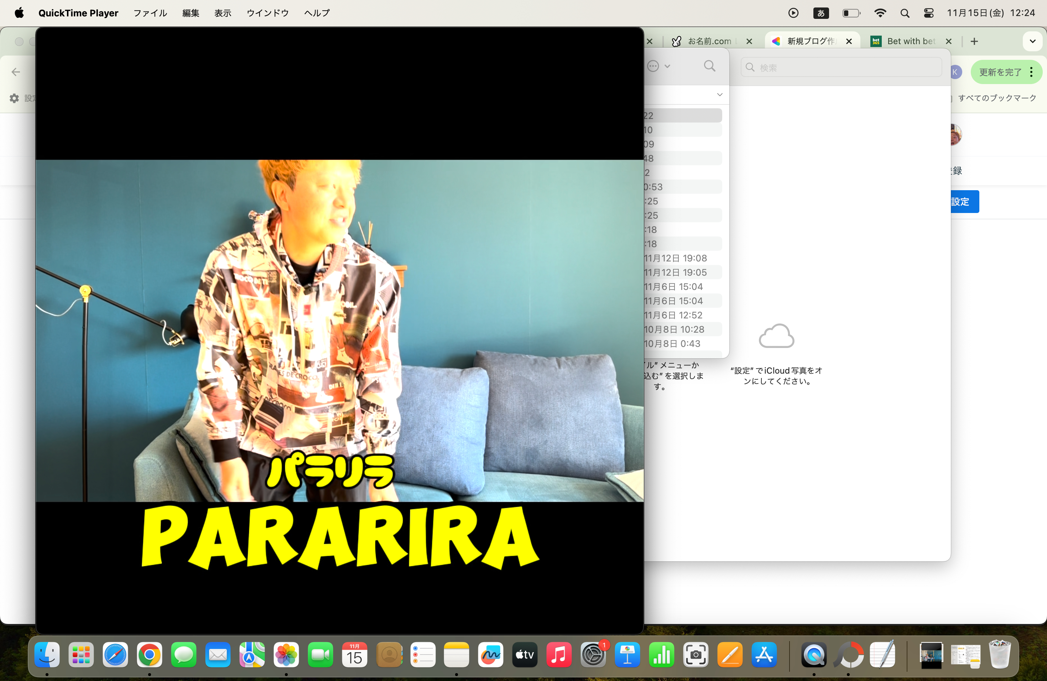Viewport: 1047px width, 681px height.
Task: Click the search magnifier in Photos panel
Action: 709,66
